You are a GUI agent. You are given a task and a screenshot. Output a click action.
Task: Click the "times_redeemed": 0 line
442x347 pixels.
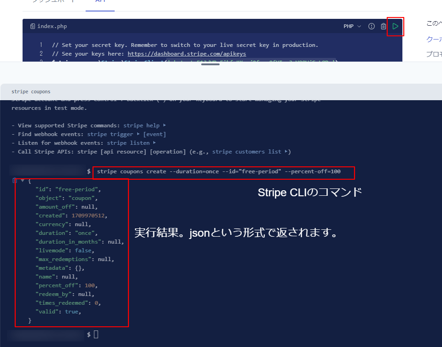[68, 303]
